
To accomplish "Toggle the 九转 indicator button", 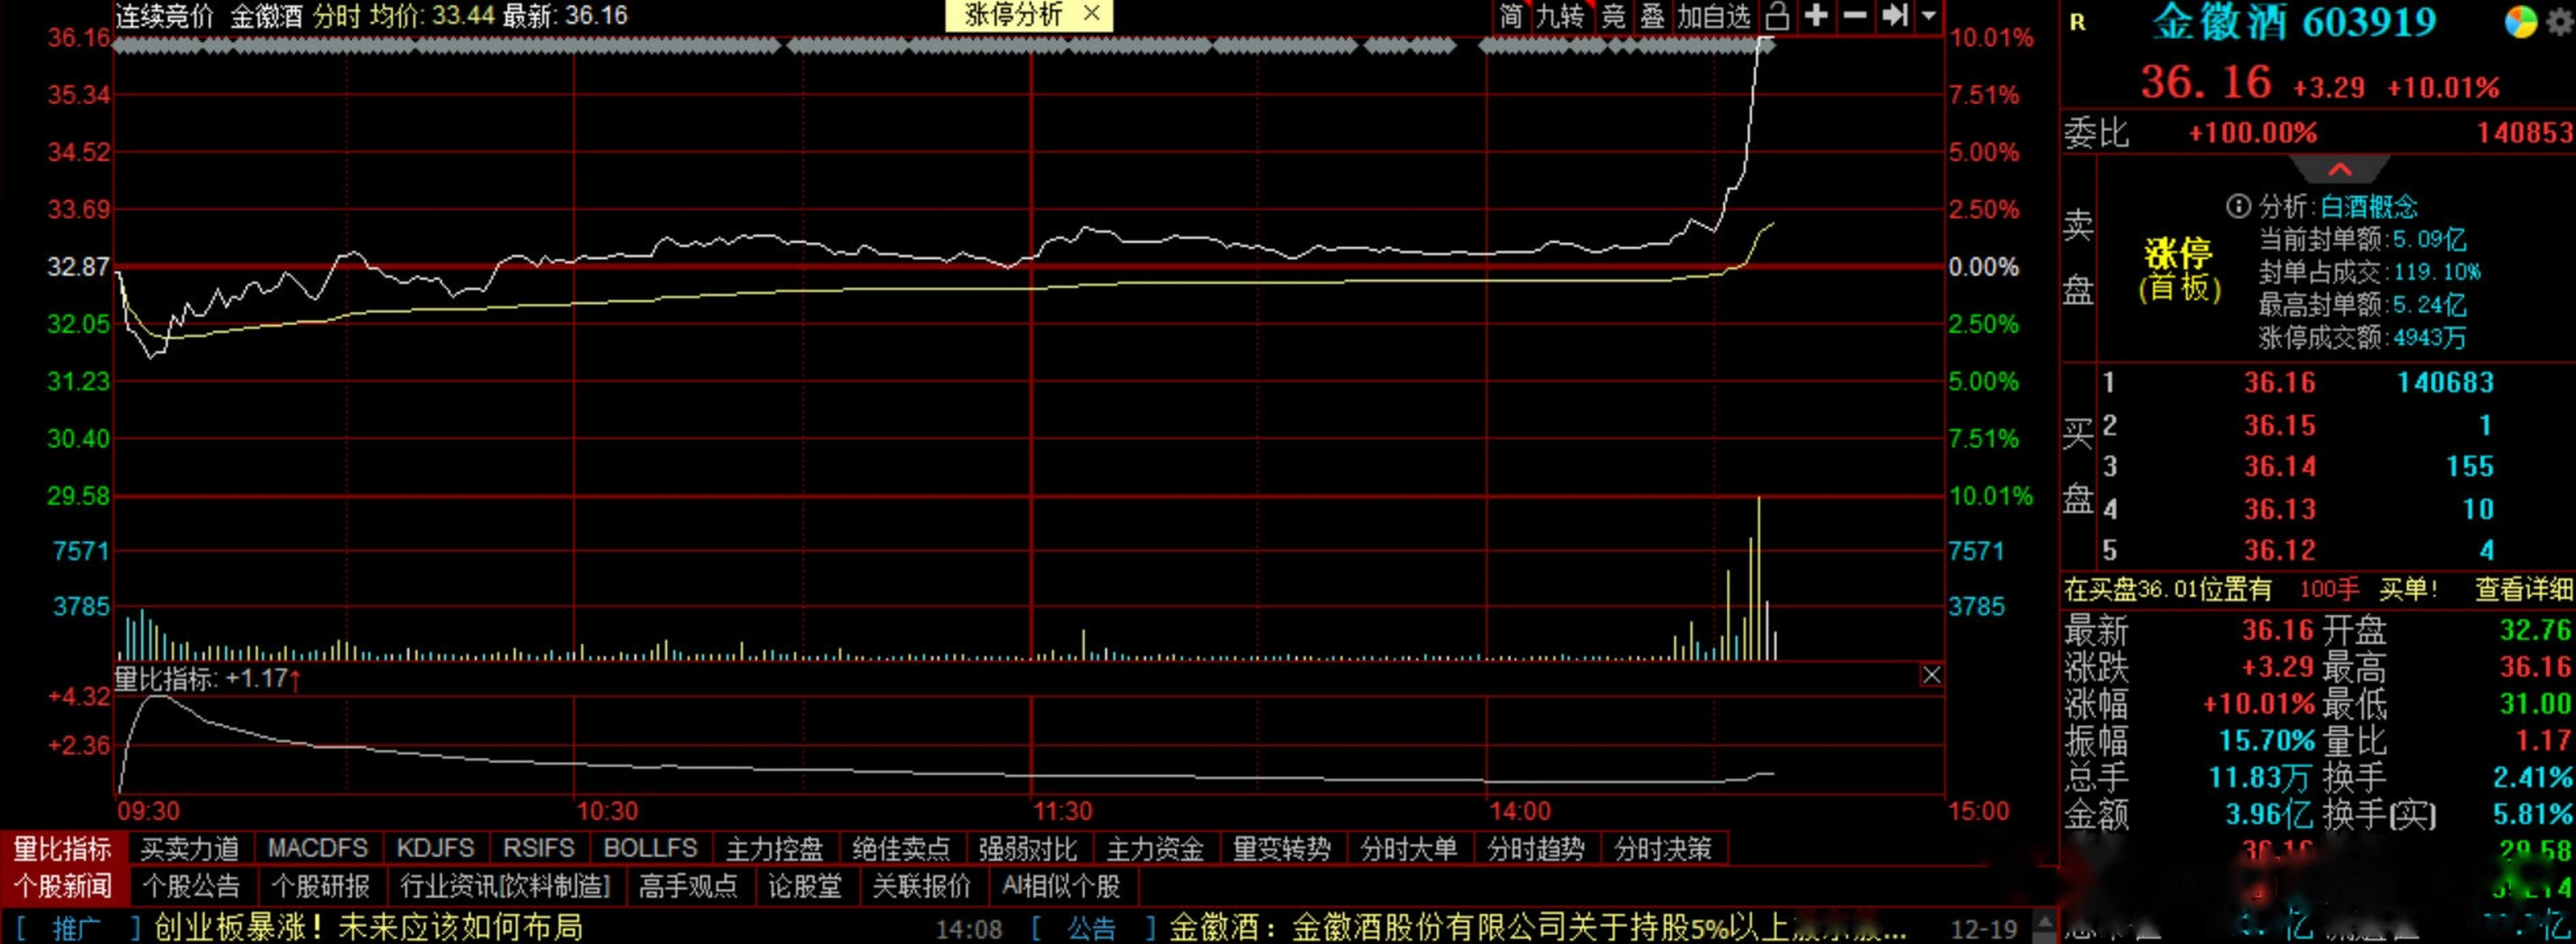I will tap(1560, 16).
